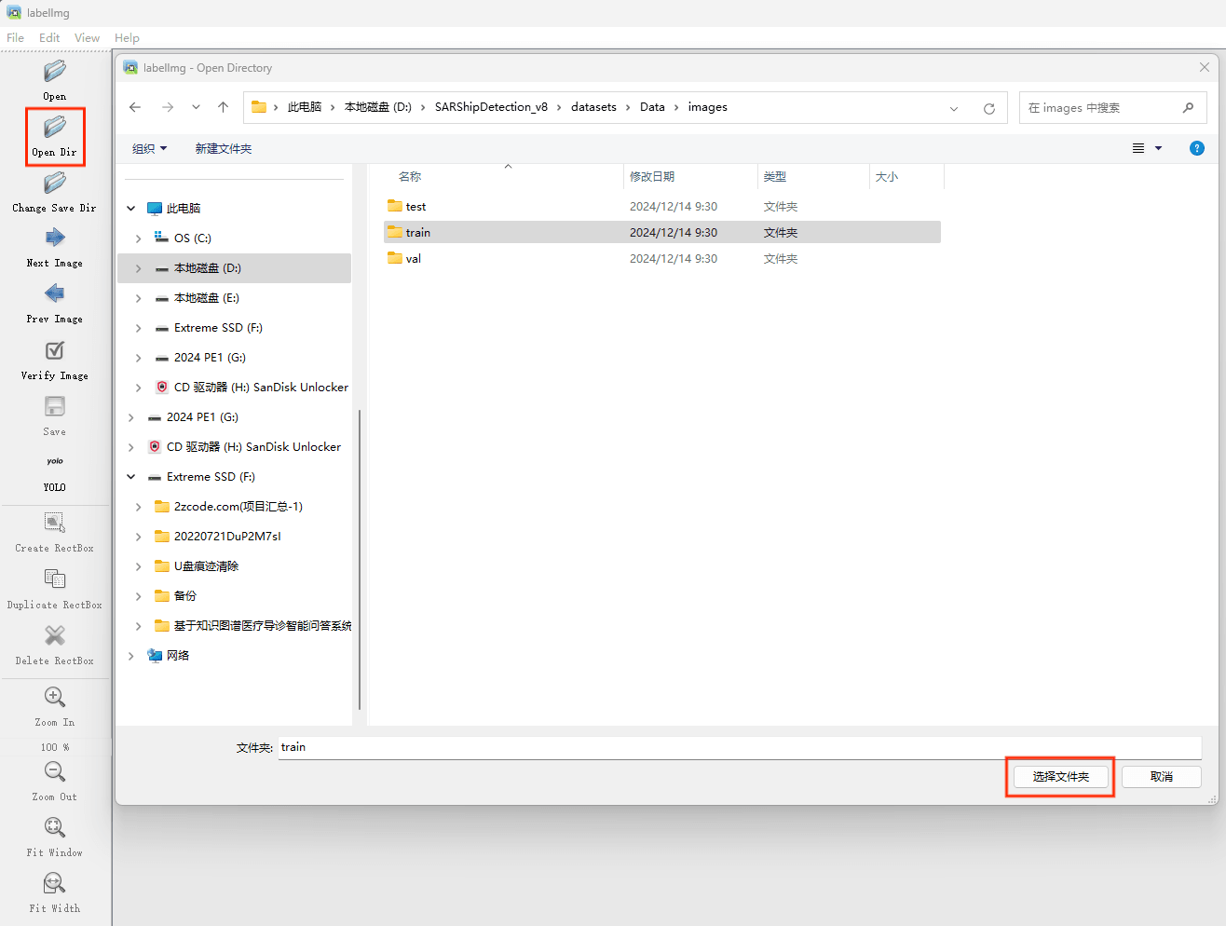Open the Help menu
1226x926 pixels.
pyautogui.click(x=128, y=38)
